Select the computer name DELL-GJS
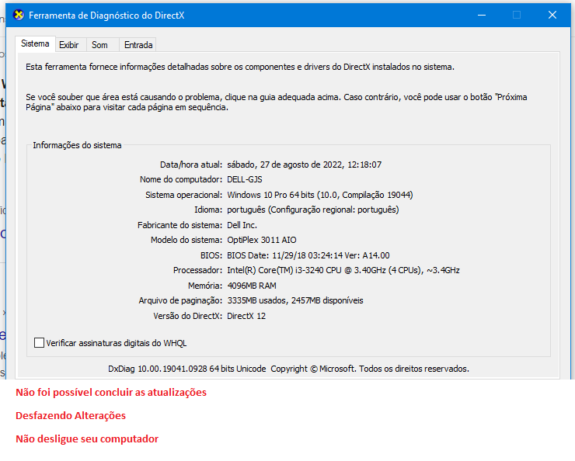The height and width of the screenshot is (461, 575). [x=245, y=180]
